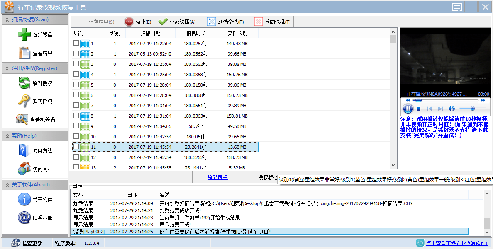Sort by 文件长度 column header
The image size is (493, 249).
[238, 33]
